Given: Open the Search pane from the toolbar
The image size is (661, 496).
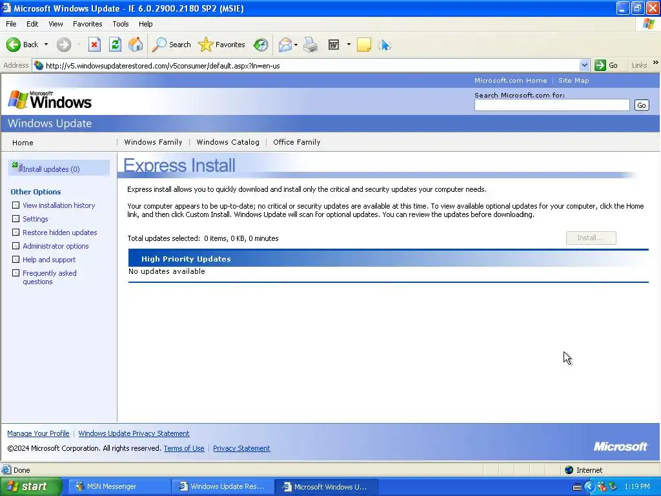Looking at the screenshot, I should 172,45.
